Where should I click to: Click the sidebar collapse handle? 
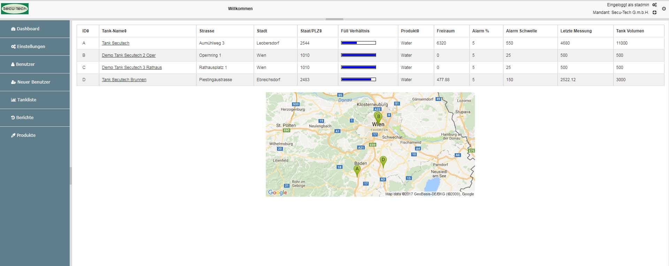click(x=71, y=176)
